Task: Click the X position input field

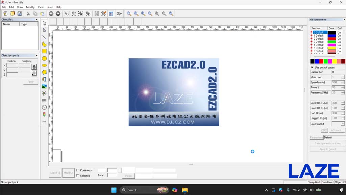Action: pos(13,65)
